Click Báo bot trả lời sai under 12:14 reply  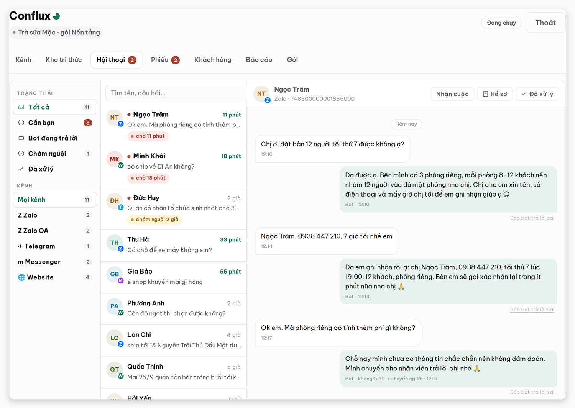532,310
